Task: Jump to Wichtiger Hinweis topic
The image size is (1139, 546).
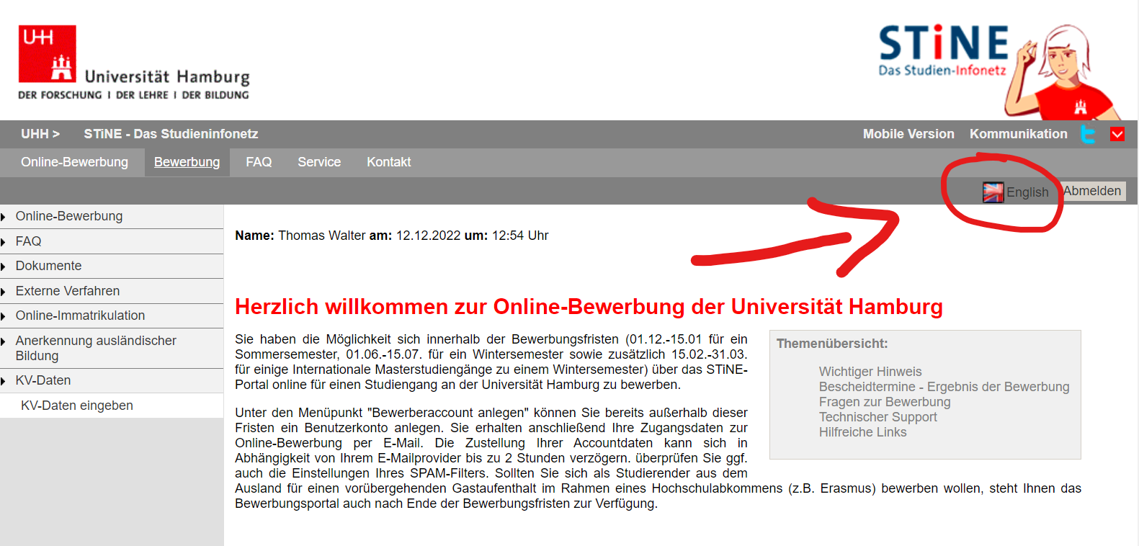Action: pyautogui.click(x=870, y=372)
